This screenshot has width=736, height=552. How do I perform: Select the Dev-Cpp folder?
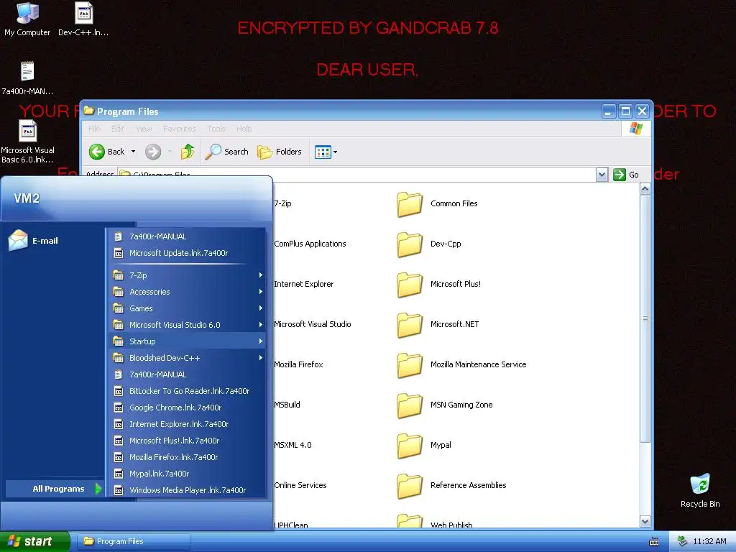pyautogui.click(x=429, y=244)
